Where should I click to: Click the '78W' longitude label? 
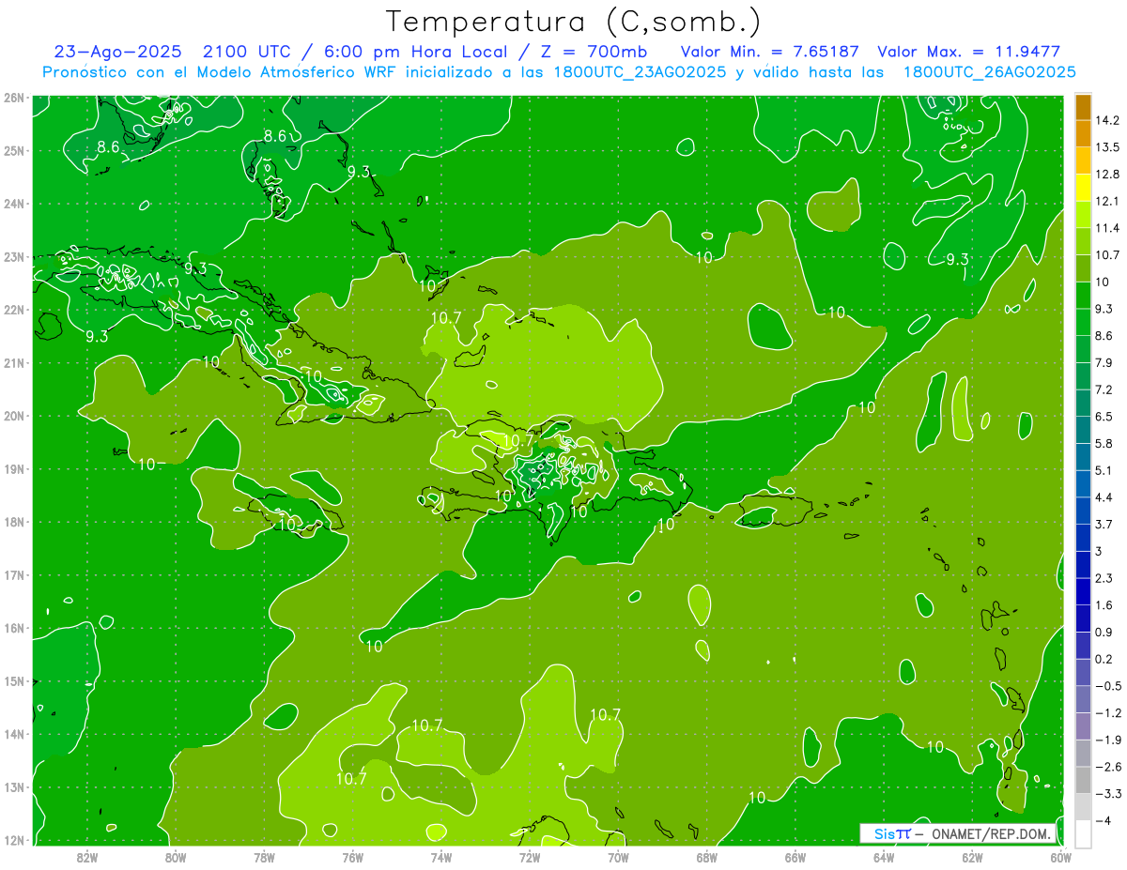pyautogui.click(x=264, y=857)
